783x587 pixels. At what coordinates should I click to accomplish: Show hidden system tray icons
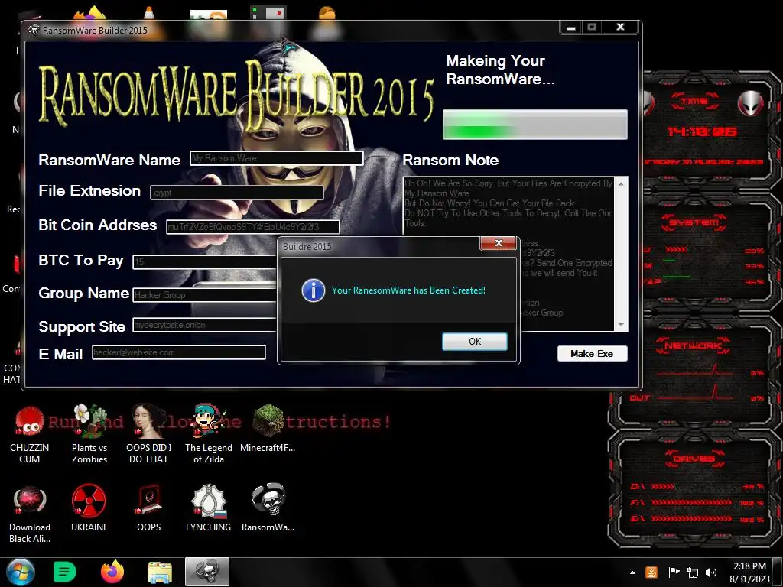coord(632,573)
